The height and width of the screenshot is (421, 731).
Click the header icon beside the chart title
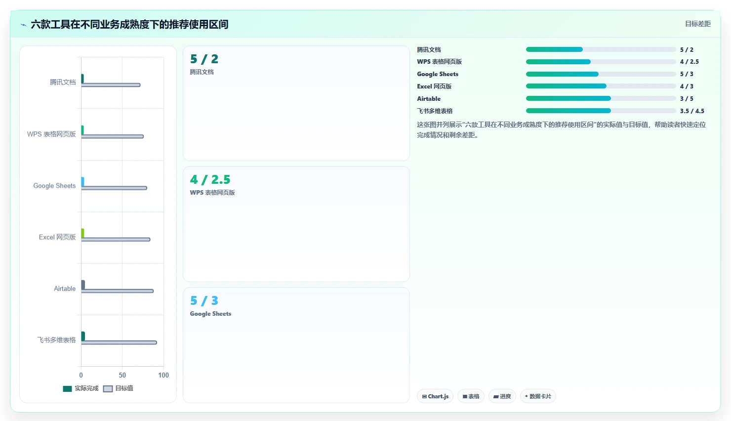coord(23,25)
